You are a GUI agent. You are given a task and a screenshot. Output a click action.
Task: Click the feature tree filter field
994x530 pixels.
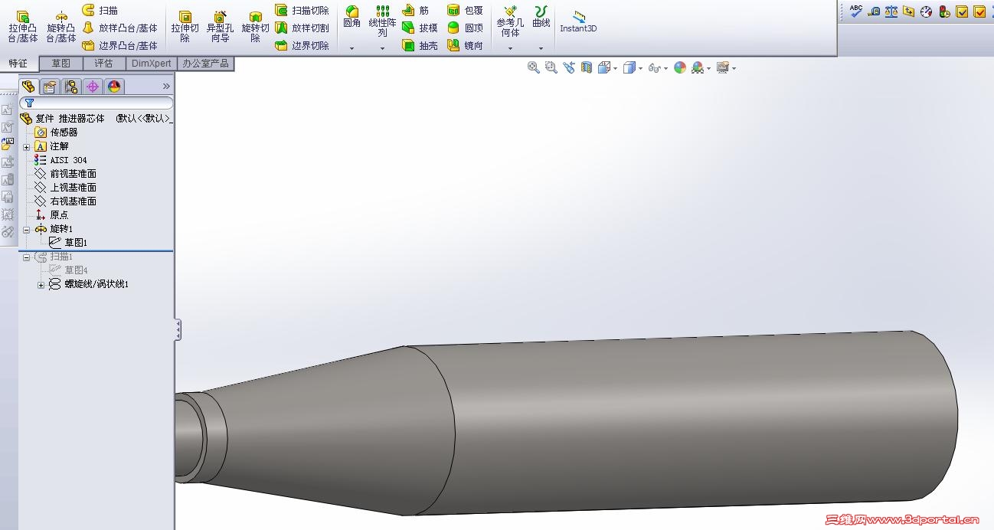pyautogui.click(x=97, y=103)
